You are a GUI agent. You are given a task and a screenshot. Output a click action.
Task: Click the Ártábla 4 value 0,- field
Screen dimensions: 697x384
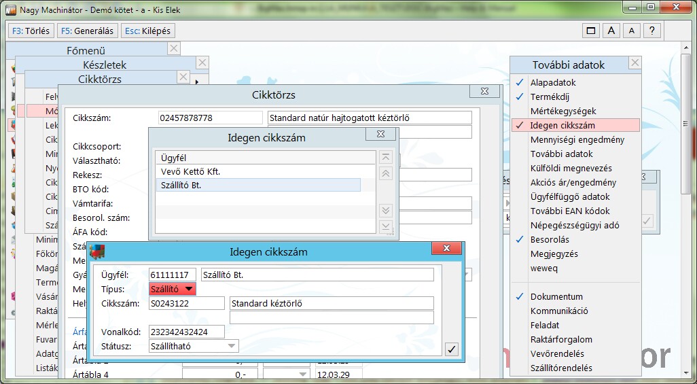pos(220,374)
